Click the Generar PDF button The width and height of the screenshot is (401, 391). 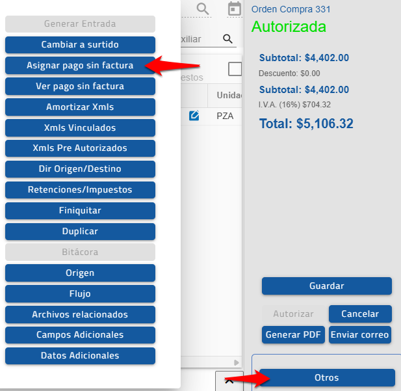pos(293,335)
